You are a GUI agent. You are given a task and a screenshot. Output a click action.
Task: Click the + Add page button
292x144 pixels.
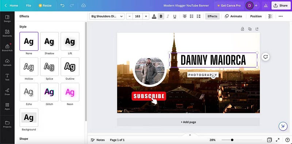[x=188, y=122]
